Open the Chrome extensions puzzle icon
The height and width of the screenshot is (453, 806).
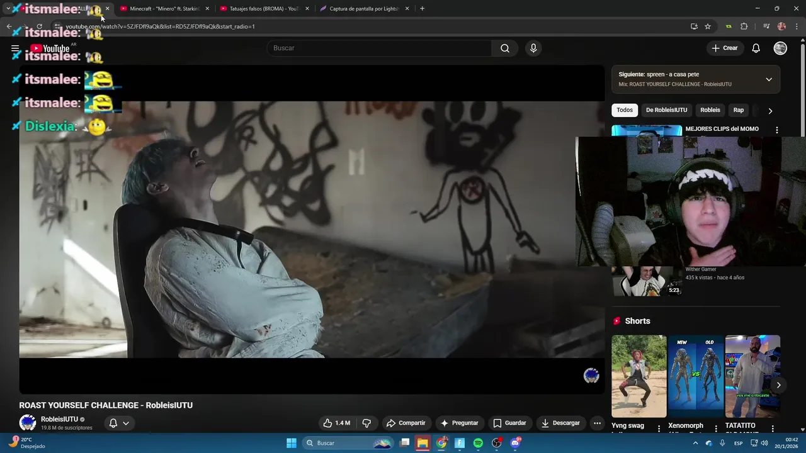[744, 26]
